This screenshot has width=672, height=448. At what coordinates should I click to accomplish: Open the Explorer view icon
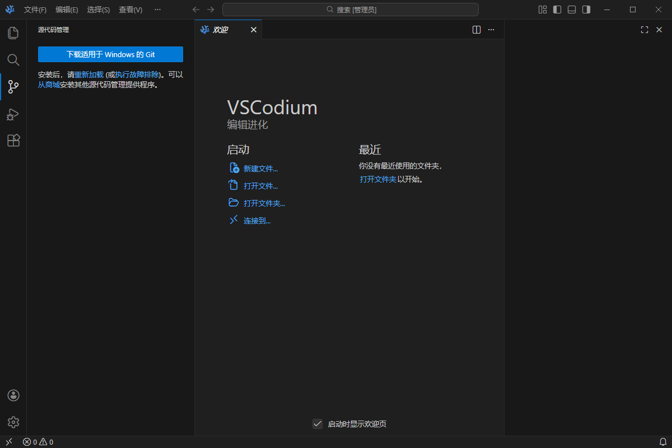[x=13, y=33]
